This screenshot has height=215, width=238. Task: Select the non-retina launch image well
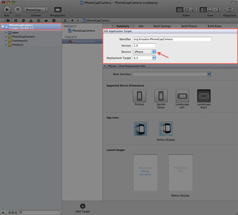tap(145, 173)
